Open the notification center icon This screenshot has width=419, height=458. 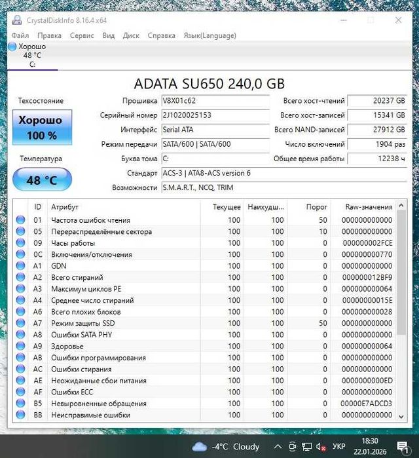[403, 447]
